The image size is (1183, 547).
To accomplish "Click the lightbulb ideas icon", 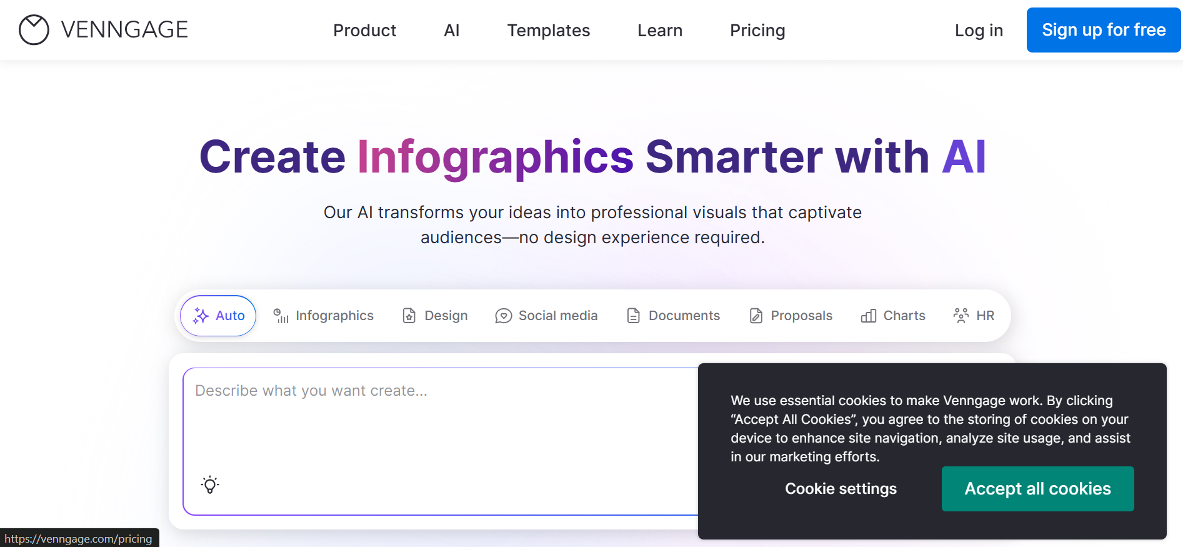I will coord(210,484).
